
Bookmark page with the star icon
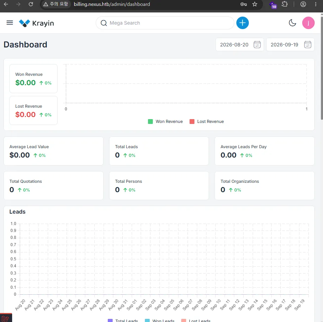(255, 4)
